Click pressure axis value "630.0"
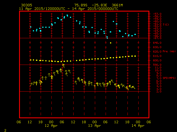 click(x=157, y=47)
